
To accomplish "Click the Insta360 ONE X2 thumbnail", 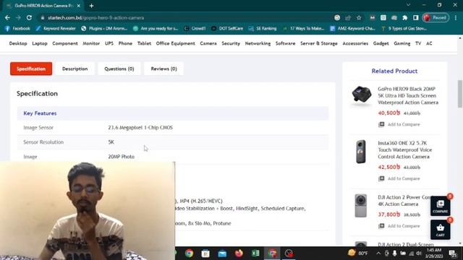I will [361, 152].
